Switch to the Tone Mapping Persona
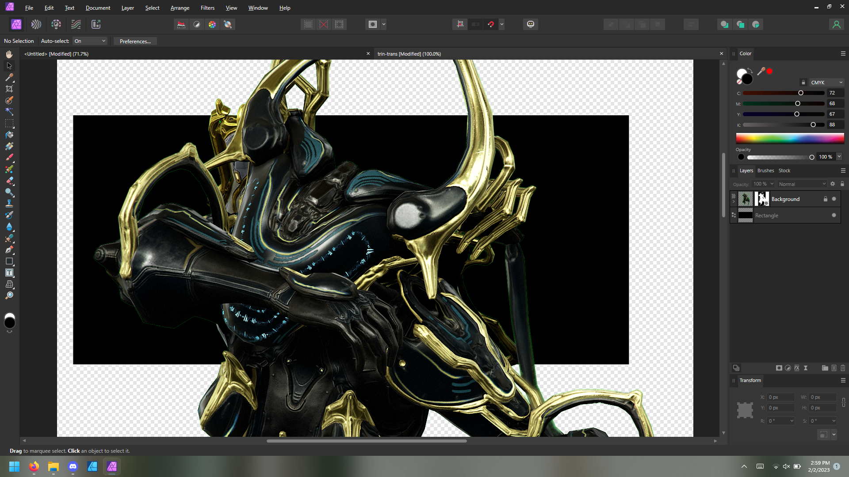This screenshot has height=477, width=849. pos(76,24)
